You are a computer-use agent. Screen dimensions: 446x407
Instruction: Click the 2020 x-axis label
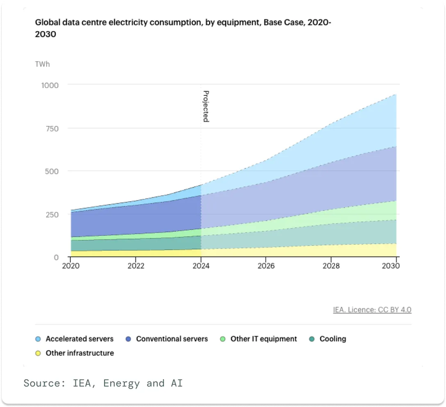pos(71,265)
